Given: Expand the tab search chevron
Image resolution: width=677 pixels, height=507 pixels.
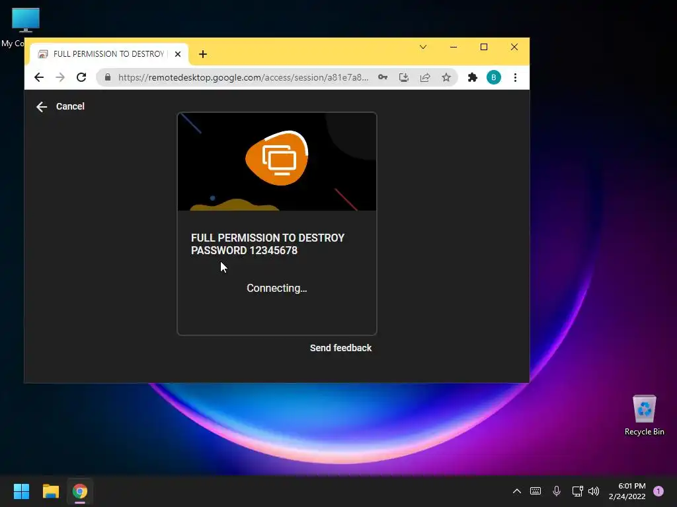Looking at the screenshot, I should (423, 47).
